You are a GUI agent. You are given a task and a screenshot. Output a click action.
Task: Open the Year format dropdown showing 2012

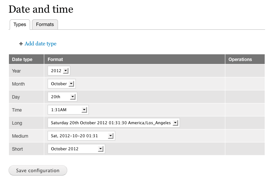pyautogui.click(x=59, y=71)
